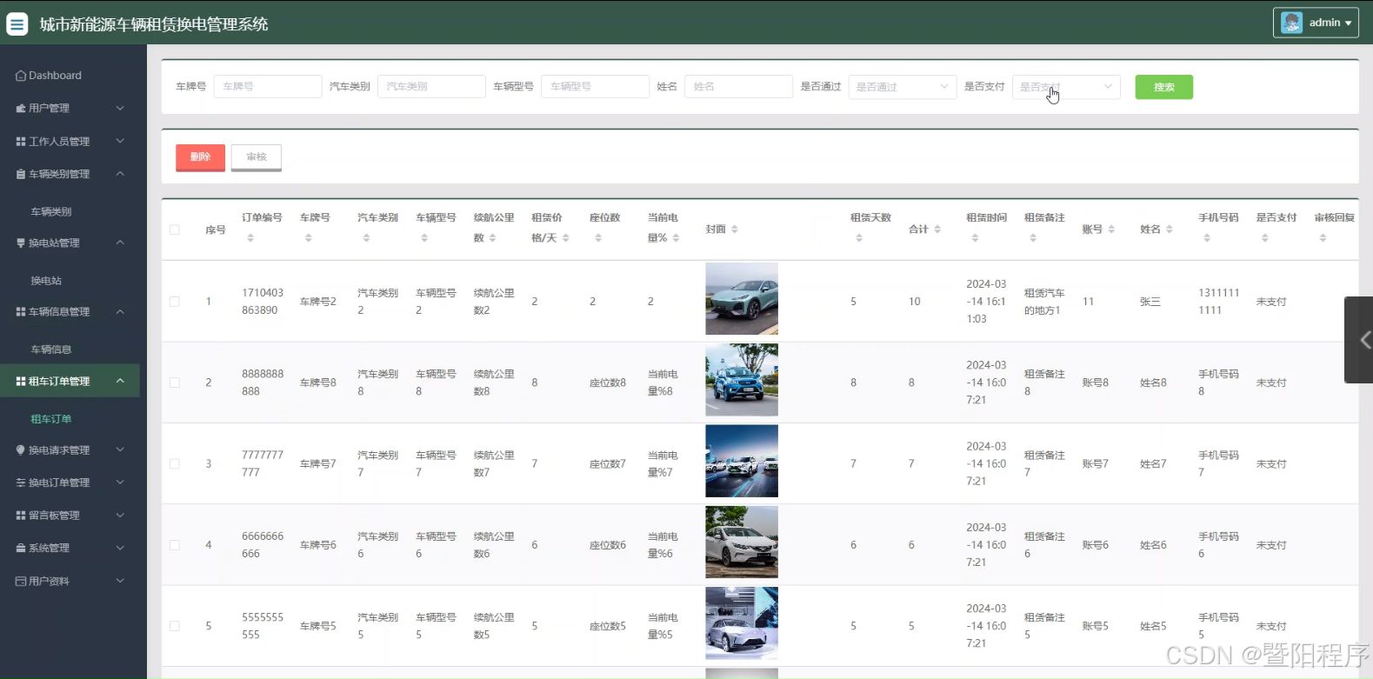Select checkbox for row 2 (车牌号8)
Image resolution: width=1373 pixels, height=679 pixels.
point(175,383)
